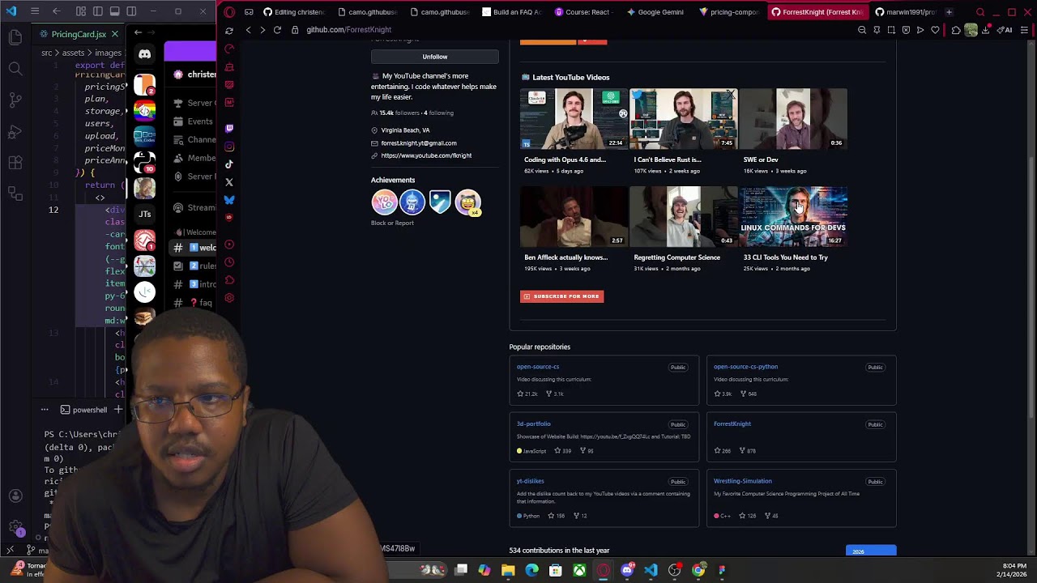Open the youtube.com/fknight profile link
Screen dimensions: 1037x583
click(426, 155)
